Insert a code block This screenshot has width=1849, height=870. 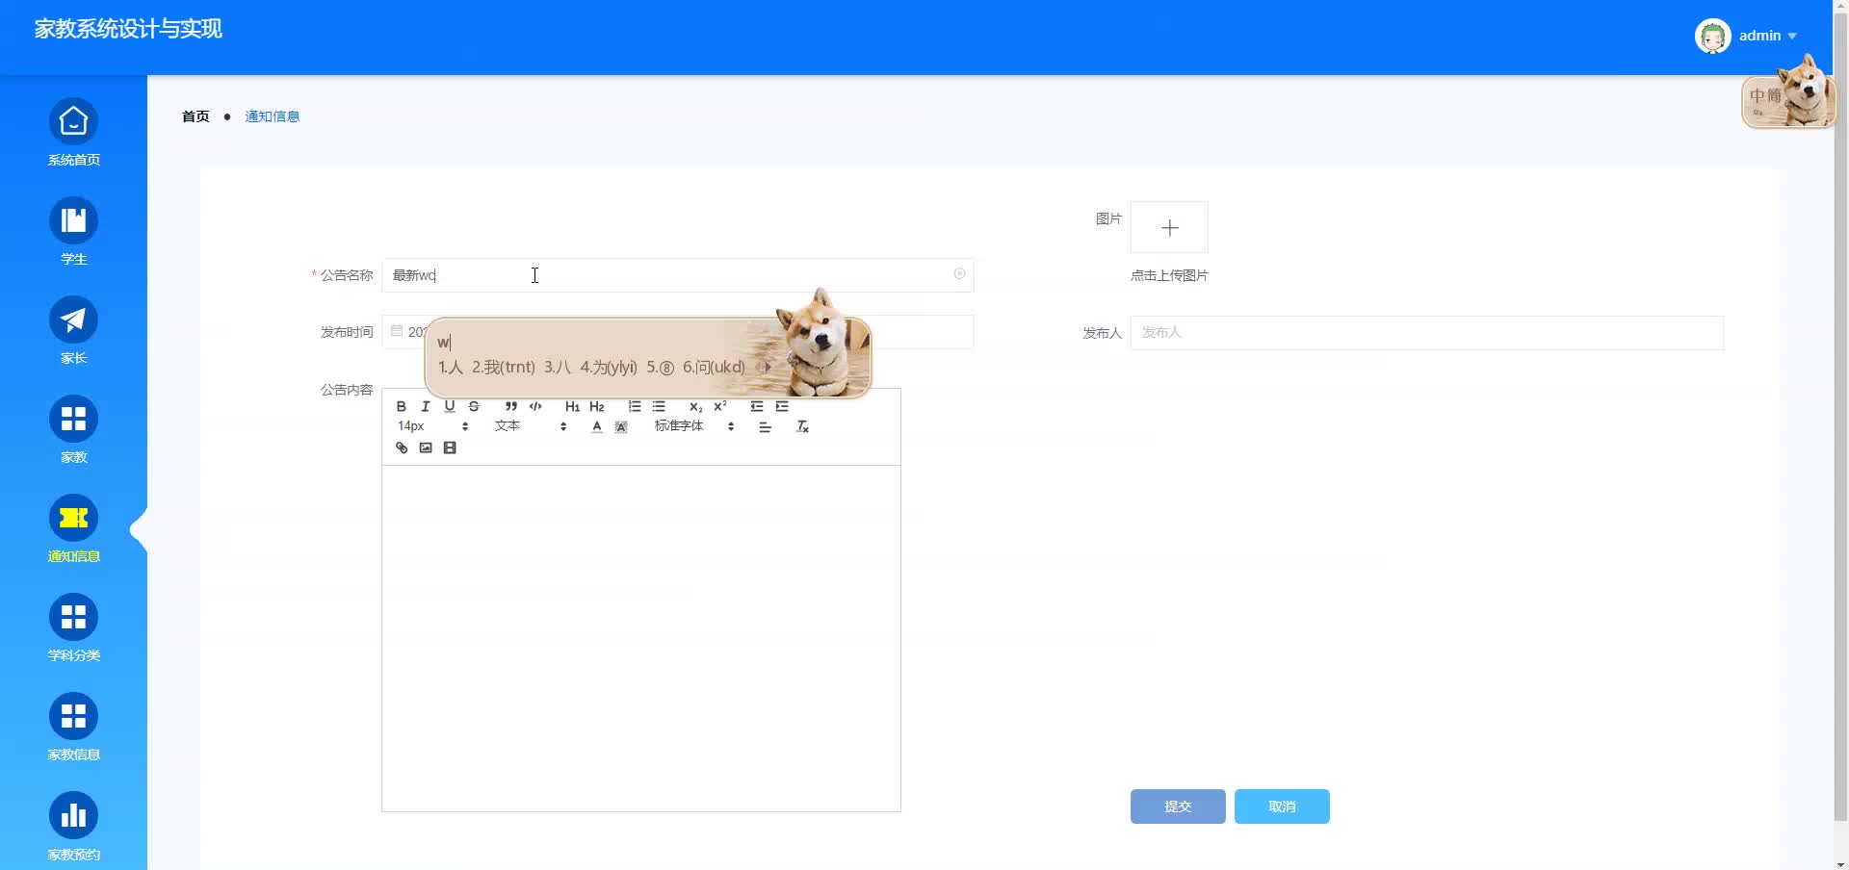[535, 406]
